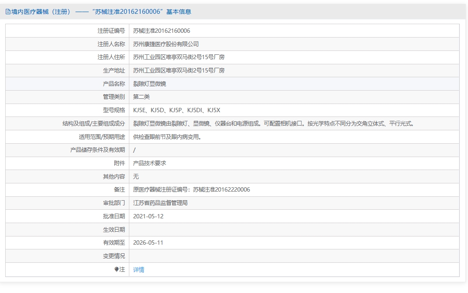Image resolution: width=468 pixels, height=293 pixels.
Task: Click the 适用范围/预期用途 row label
Action: pyautogui.click(x=102, y=137)
